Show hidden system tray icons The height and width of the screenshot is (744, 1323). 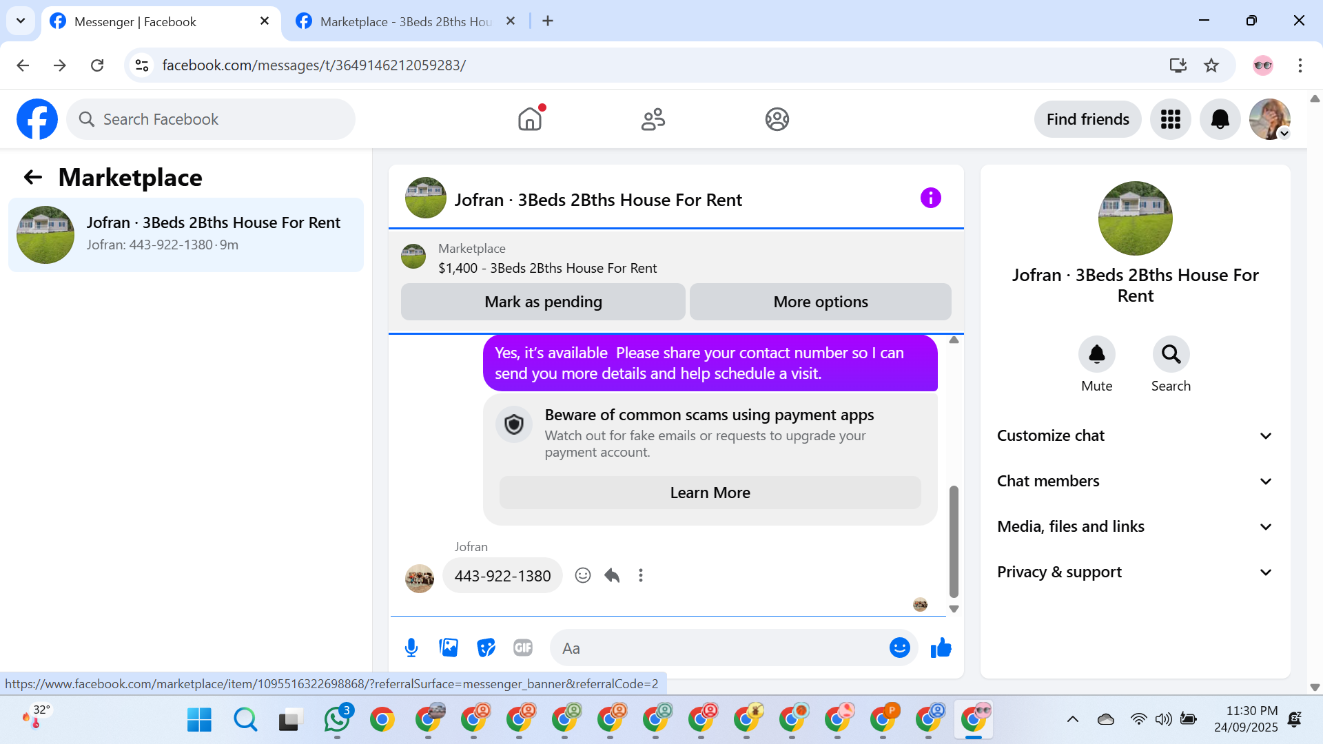pos(1073,720)
